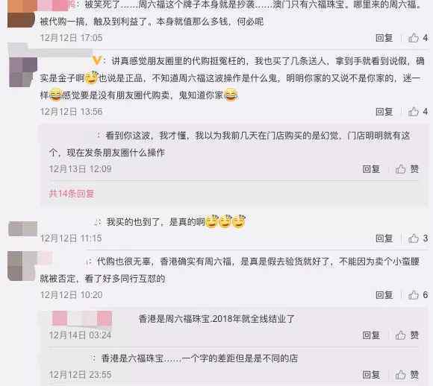
Task: Click the orange V verified badge
Action: 97,60
